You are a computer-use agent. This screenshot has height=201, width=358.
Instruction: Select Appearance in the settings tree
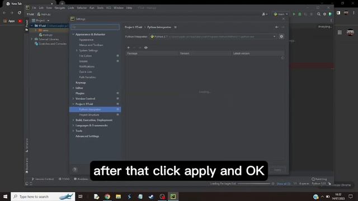[x=86, y=40]
